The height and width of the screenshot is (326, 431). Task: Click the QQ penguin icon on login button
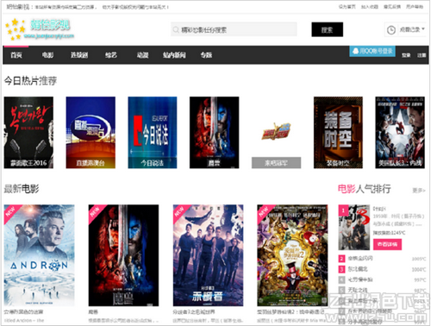[355, 51]
